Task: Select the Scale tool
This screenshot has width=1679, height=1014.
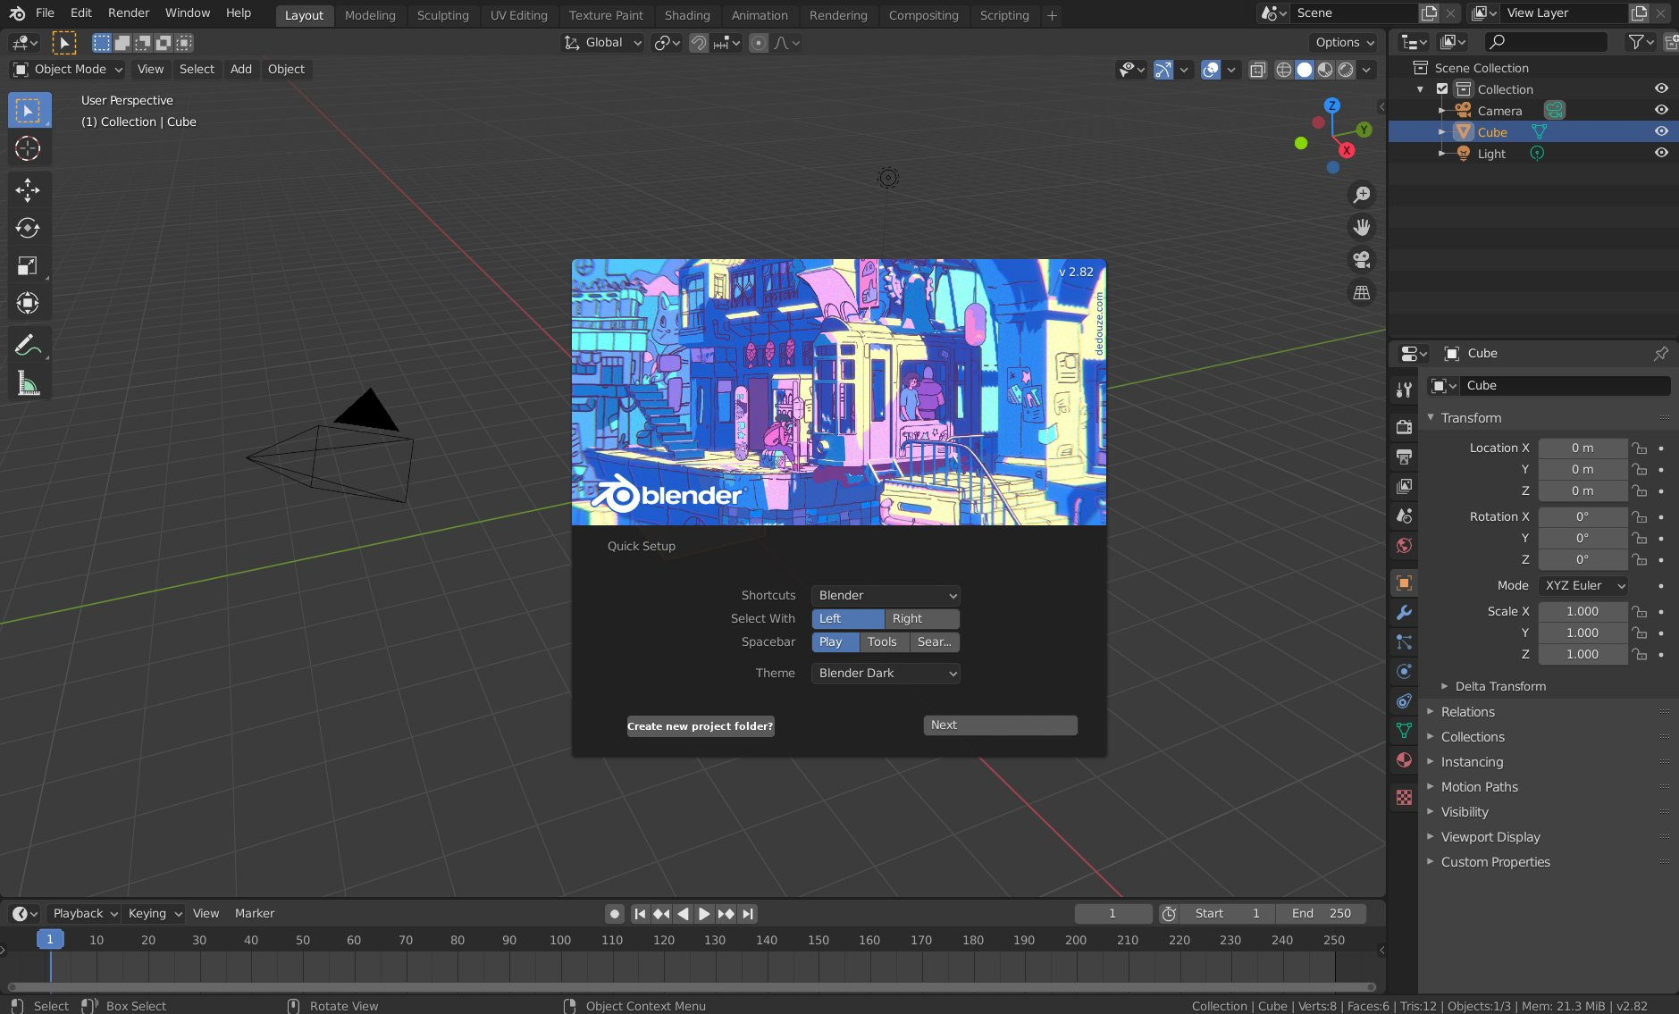Action: (x=28, y=265)
